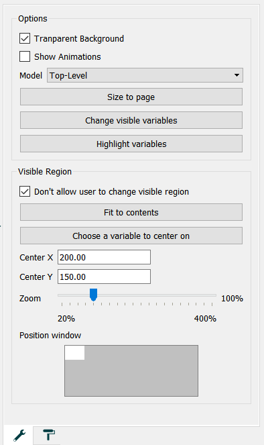
Task: Open the Model dropdown arrow
Action: 237,75
